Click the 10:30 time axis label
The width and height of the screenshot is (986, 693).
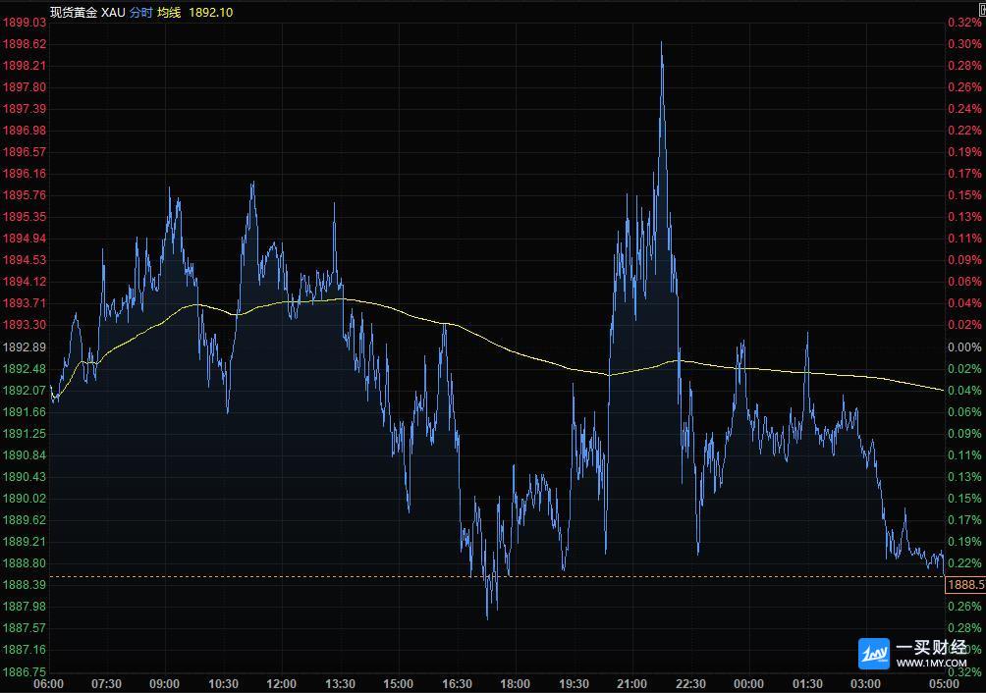click(223, 683)
